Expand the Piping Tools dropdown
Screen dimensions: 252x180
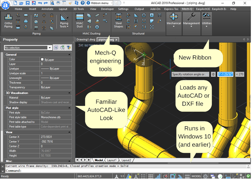64,21
